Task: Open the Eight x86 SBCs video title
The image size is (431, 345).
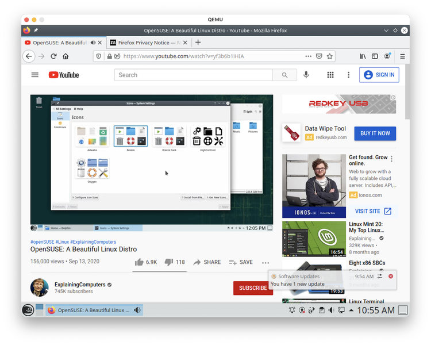Action: 367,263
